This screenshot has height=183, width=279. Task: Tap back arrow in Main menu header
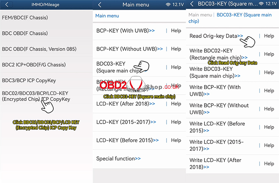[x=100, y=5]
